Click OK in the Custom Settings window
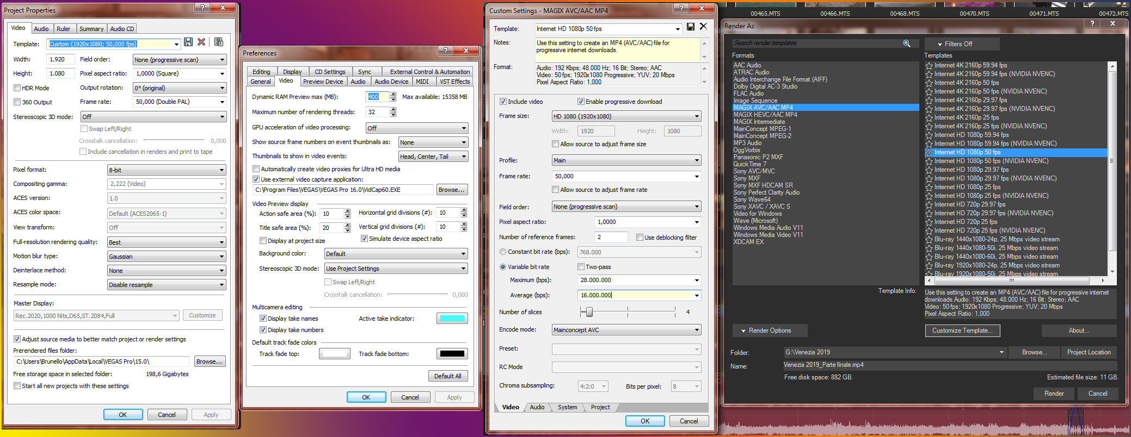 645,421
